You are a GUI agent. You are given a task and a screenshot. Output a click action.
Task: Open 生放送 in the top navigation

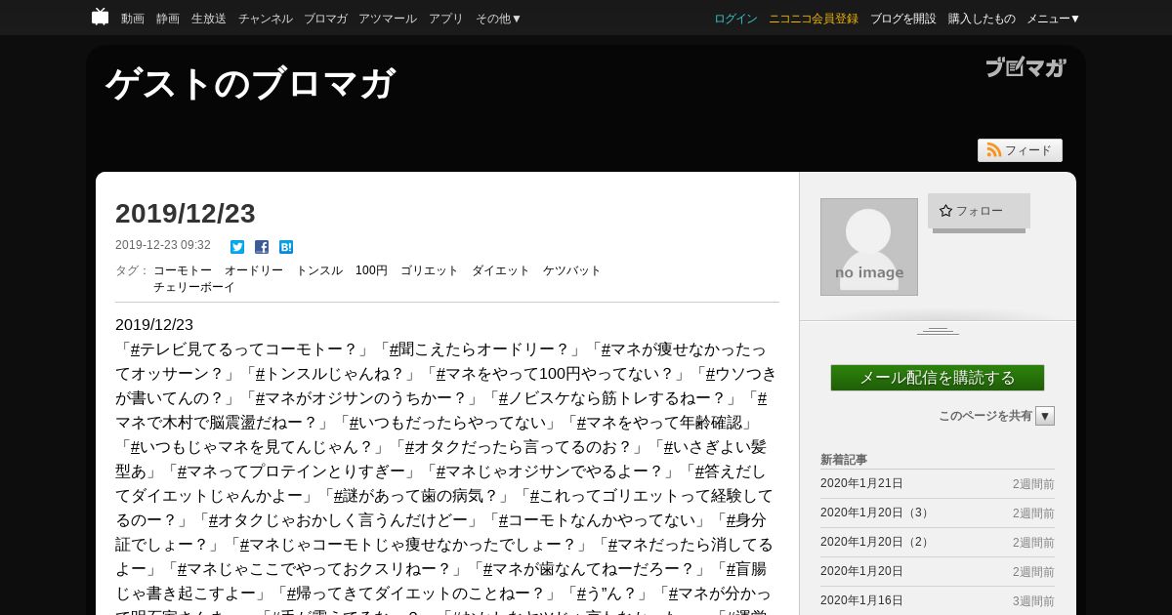(x=209, y=19)
